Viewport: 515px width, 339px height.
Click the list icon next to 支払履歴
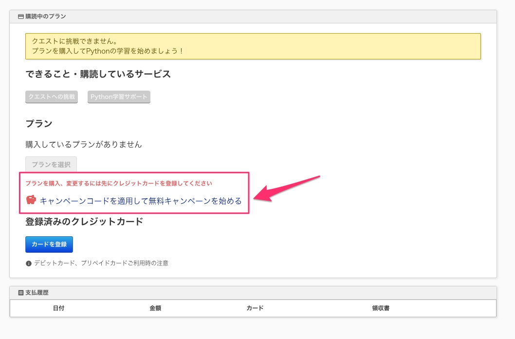point(20,293)
